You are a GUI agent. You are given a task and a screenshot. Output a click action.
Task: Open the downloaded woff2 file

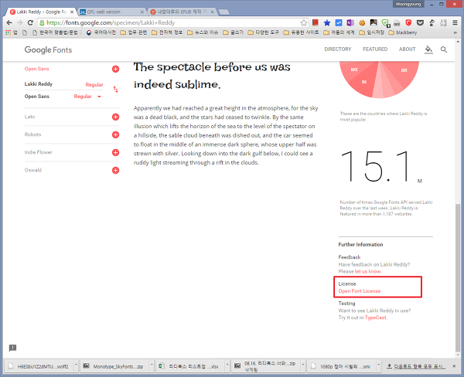point(39,367)
